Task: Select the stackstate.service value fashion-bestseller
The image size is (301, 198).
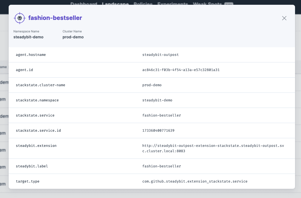Action: (x=161, y=115)
